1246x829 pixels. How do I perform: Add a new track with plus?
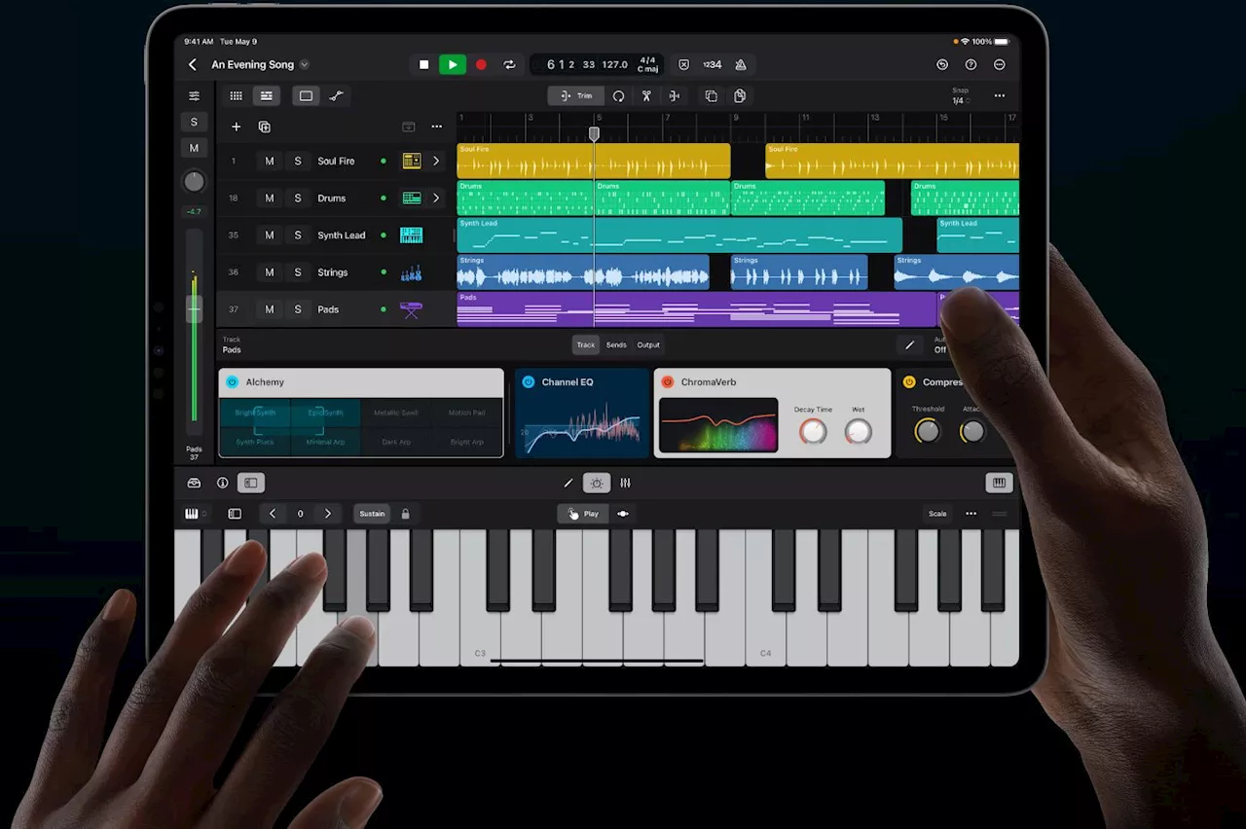pyautogui.click(x=236, y=126)
